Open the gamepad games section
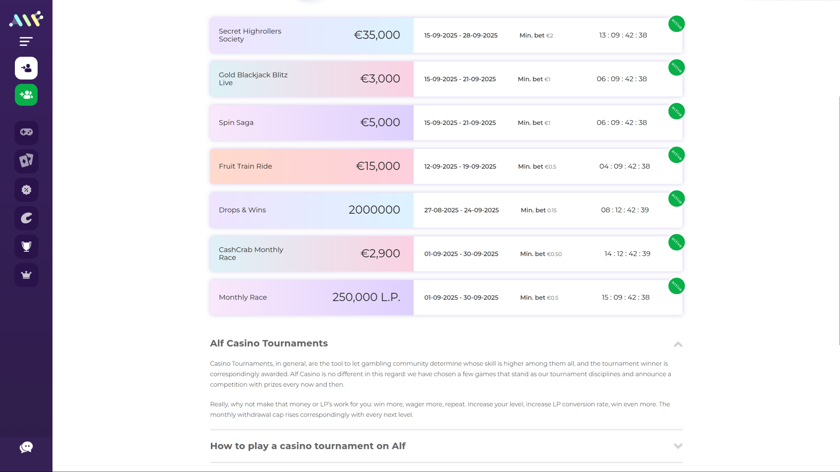The image size is (840, 472). pos(26,132)
